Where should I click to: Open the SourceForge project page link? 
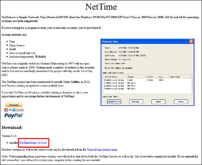point(102,150)
